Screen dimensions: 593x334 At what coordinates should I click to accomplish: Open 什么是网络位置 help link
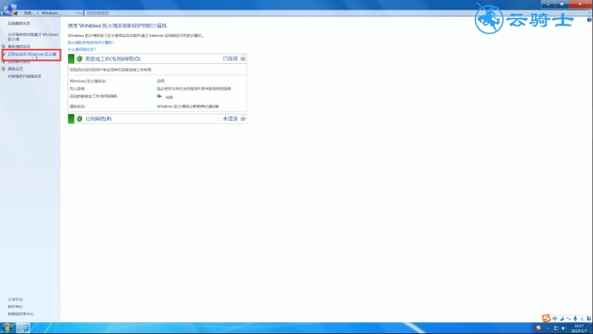pos(82,50)
